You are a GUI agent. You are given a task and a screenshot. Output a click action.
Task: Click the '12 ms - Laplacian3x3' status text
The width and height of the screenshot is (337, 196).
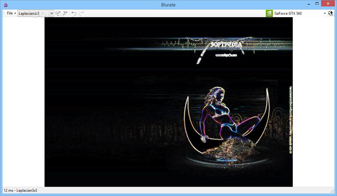coord(21,190)
